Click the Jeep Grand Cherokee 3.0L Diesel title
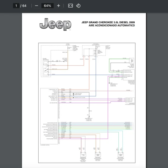Screen dimensions: 168x168 tap(108, 22)
